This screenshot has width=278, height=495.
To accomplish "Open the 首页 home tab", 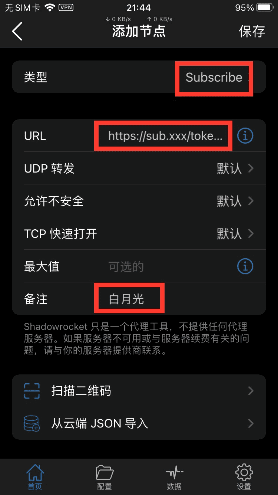I will [35, 477].
